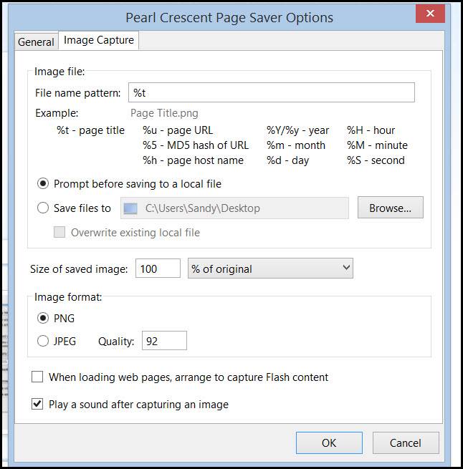This screenshot has height=469, width=463.
Task: Choose the Save files to option
Action: tap(43, 208)
